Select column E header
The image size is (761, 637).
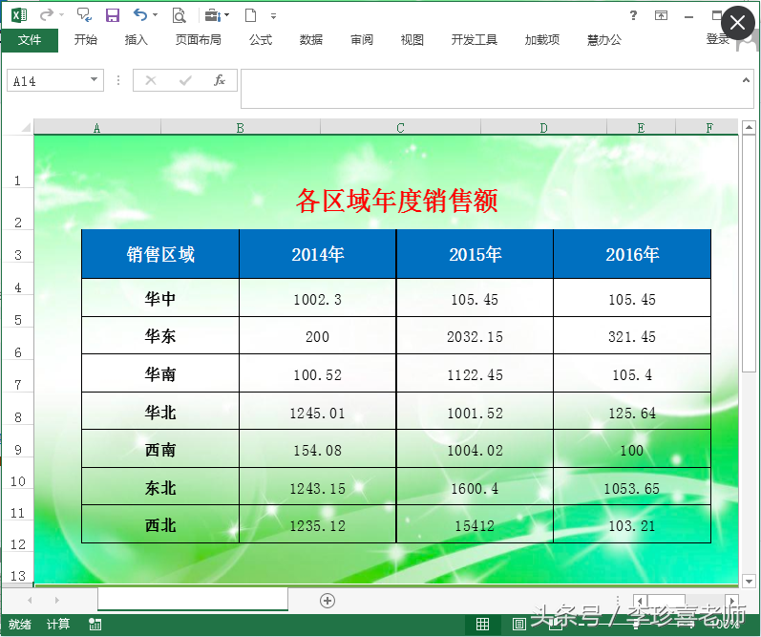pyautogui.click(x=641, y=128)
